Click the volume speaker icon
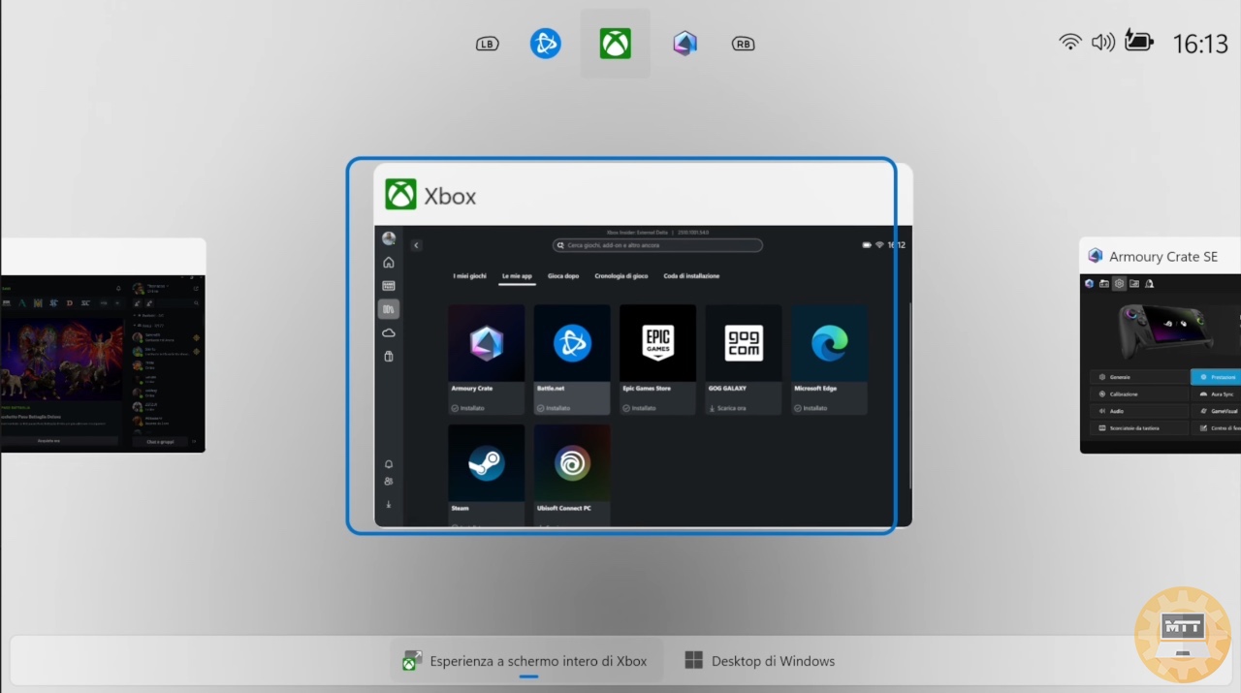Viewport: 1241px width, 693px height. click(x=1102, y=42)
